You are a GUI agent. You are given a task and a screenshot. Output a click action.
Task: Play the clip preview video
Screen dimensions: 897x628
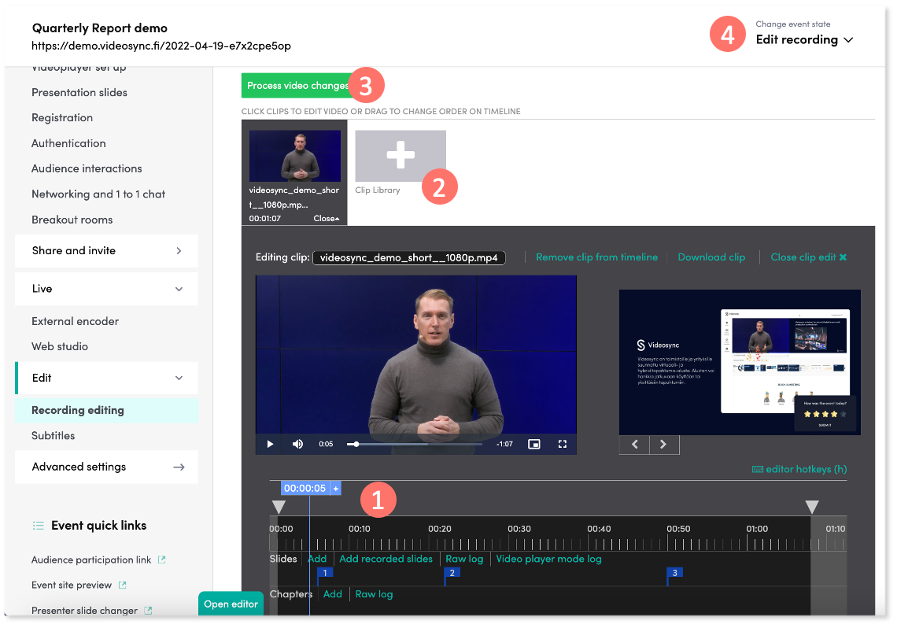click(270, 444)
